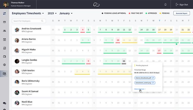Screen dimensions: 193x110
Task: Open the settings gear icon in sidebar
Action: 4,65
